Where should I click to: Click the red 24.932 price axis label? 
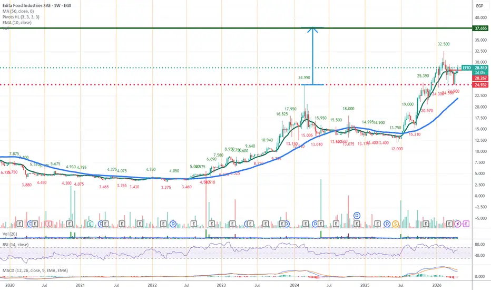(x=480, y=85)
